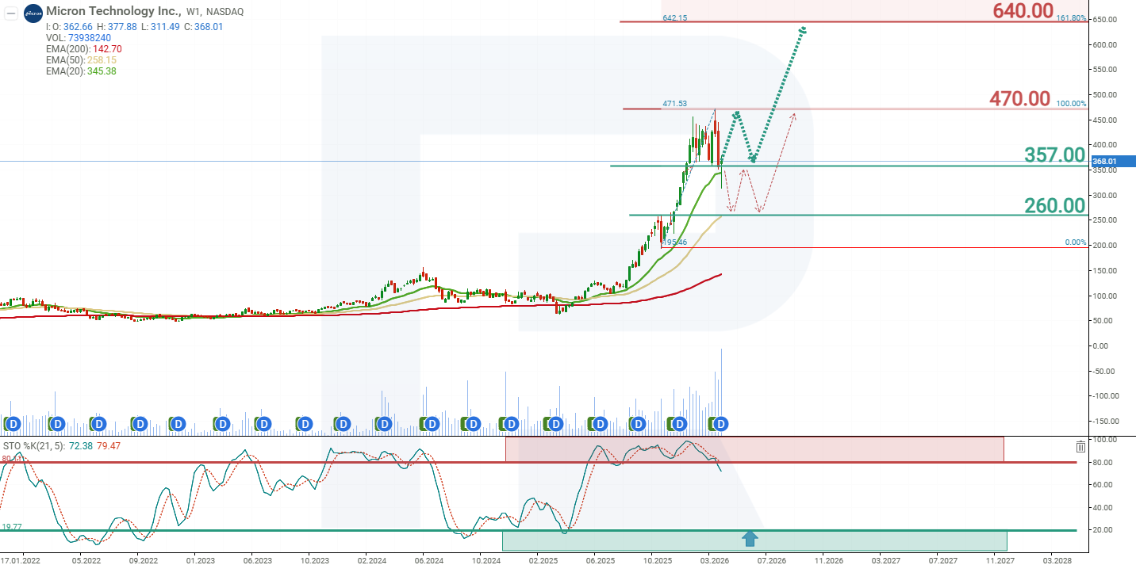Screen dimensions: 1136x565
Task: Select the blue up arrow in the oversold zone
Action: 749,540
